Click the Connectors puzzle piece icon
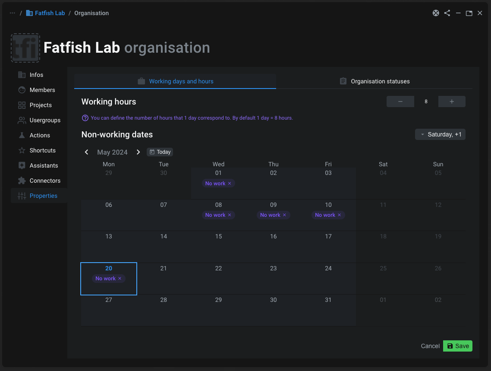The image size is (491, 371). [x=22, y=181]
